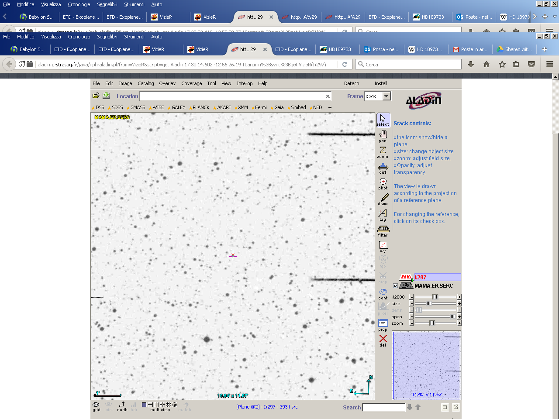The height and width of the screenshot is (419, 559).
Task: Click the I/297 catalog plane icon
Action: pyautogui.click(x=406, y=277)
